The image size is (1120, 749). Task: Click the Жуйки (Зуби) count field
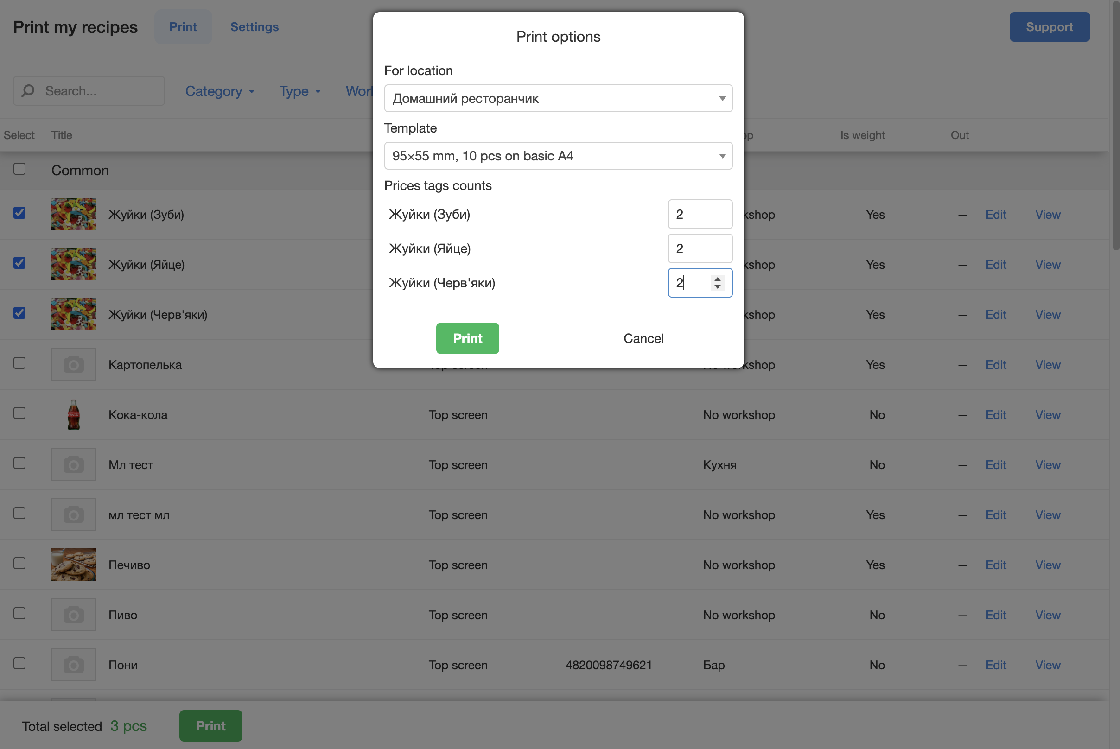[x=700, y=215]
